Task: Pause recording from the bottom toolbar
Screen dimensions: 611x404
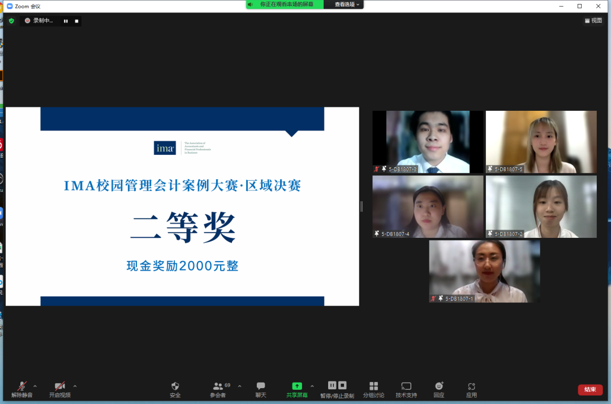Action: click(x=332, y=385)
